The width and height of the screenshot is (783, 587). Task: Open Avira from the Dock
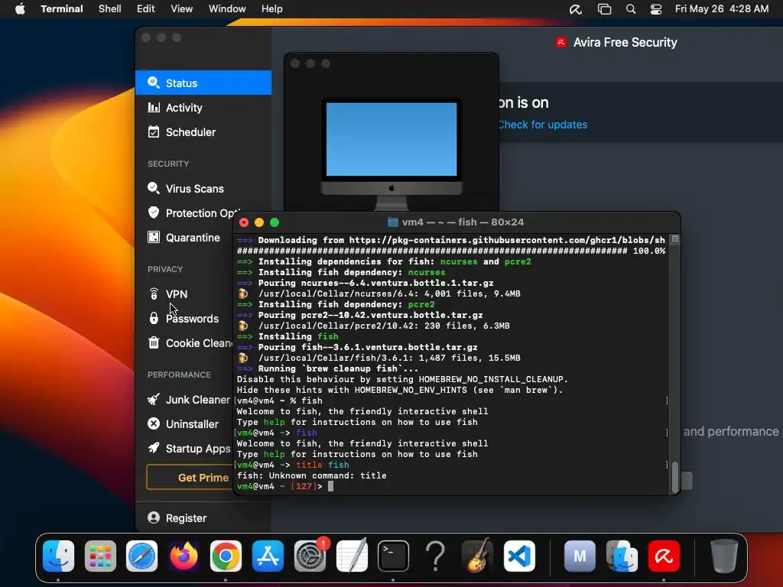(x=664, y=556)
